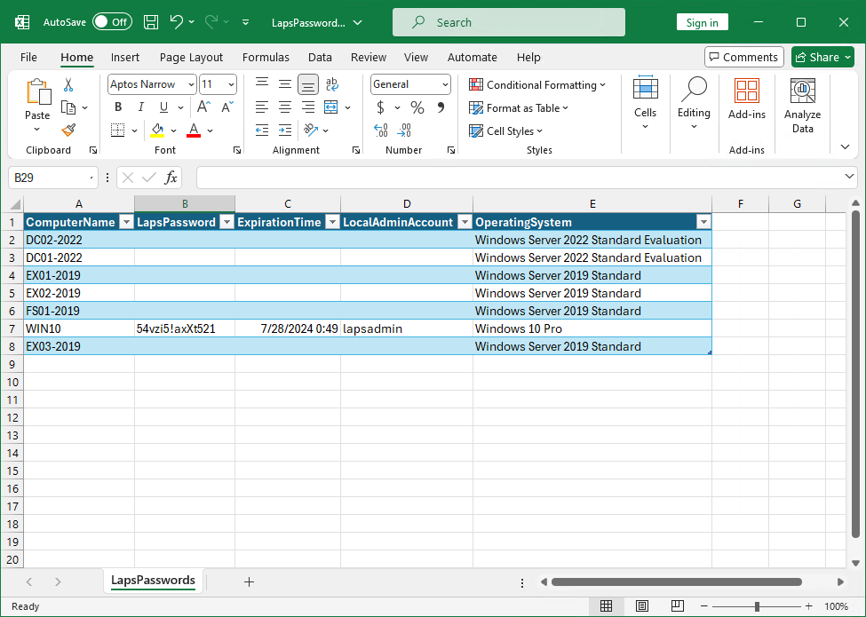This screenshot has width=866, height=617.
Task: Switch to the Page Layout tab
Action: coord(191,57)
